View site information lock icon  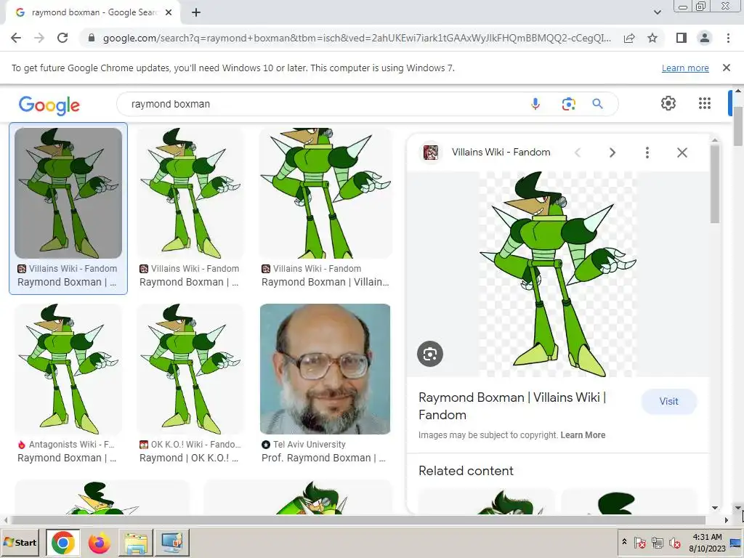tap(92, 38)
